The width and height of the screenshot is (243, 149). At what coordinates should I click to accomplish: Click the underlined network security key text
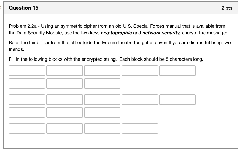coord(161,33)
